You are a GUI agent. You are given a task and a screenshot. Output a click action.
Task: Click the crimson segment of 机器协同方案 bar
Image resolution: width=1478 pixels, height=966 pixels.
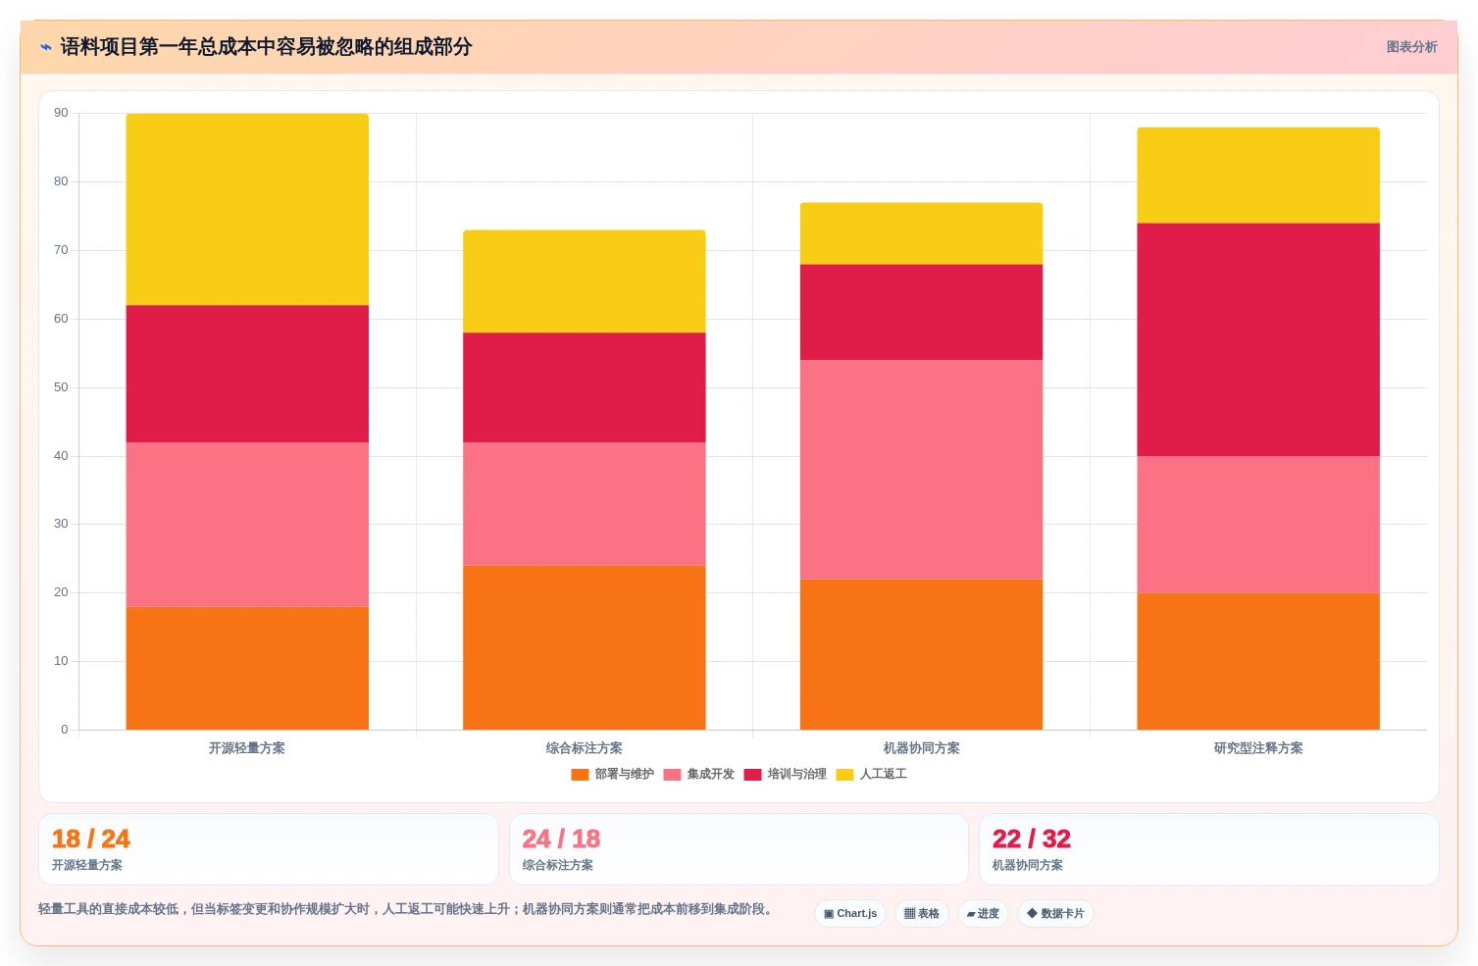coord(922,313)
